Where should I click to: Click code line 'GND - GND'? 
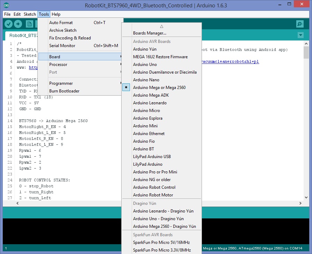(30, 109)
